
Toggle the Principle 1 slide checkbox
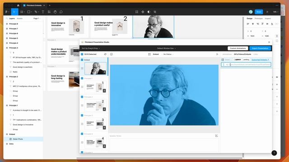pos(82,78)
